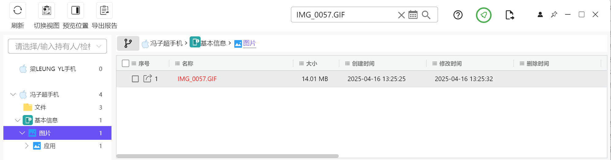Image resolution: width=611 pixels, height=160 pixels.
Task: Click the 导出报告 export report icon
Action: (104, 10)
